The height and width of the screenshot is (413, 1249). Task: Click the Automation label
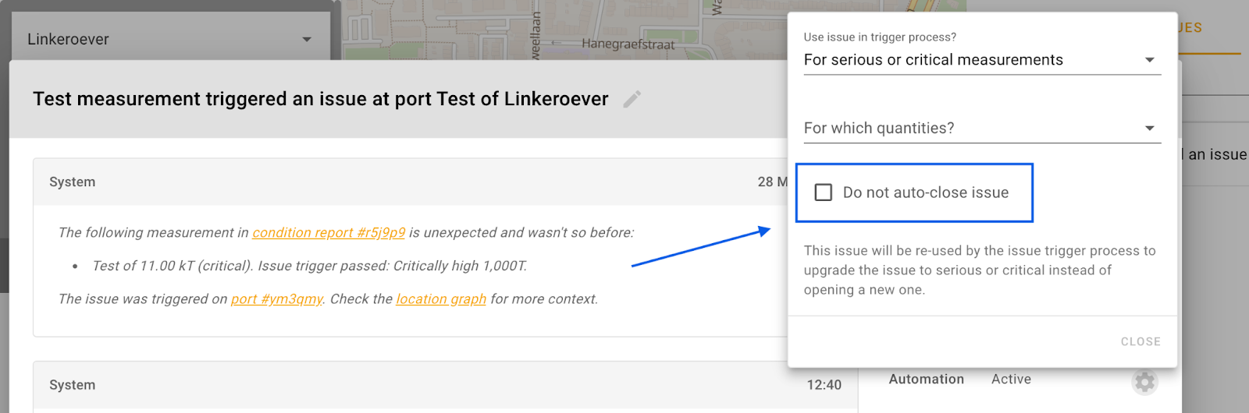(926, 379)
